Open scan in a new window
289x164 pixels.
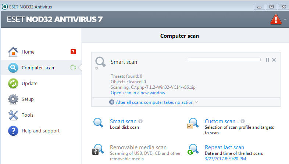(138, 93)
